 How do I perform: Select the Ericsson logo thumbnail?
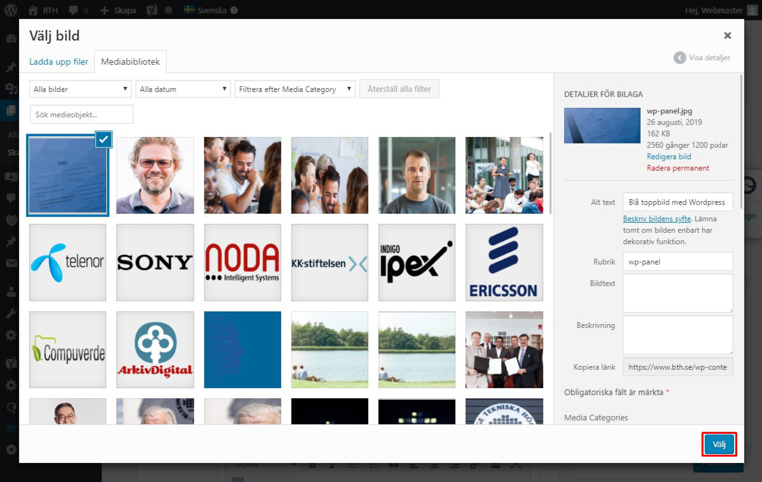tap(504, 263)
